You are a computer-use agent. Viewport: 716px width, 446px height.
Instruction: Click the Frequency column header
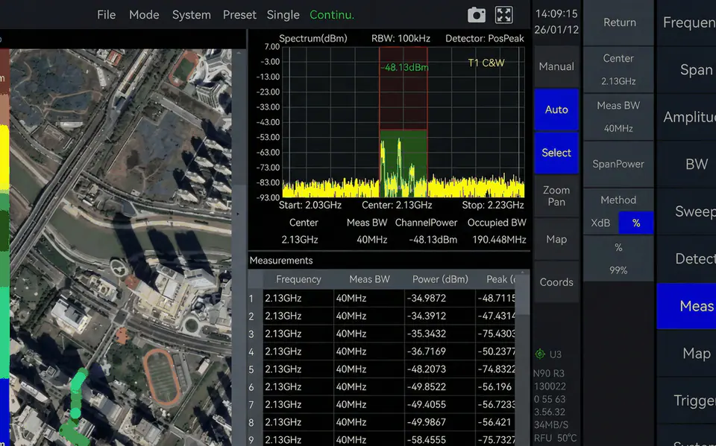coord(298,279)
